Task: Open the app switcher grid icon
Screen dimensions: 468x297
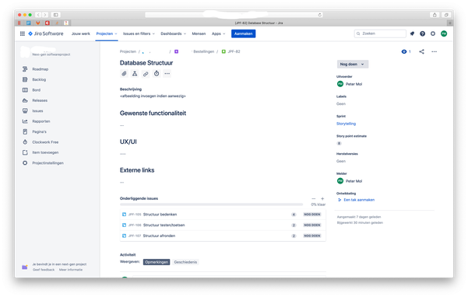Action: [x=23, y=33]
